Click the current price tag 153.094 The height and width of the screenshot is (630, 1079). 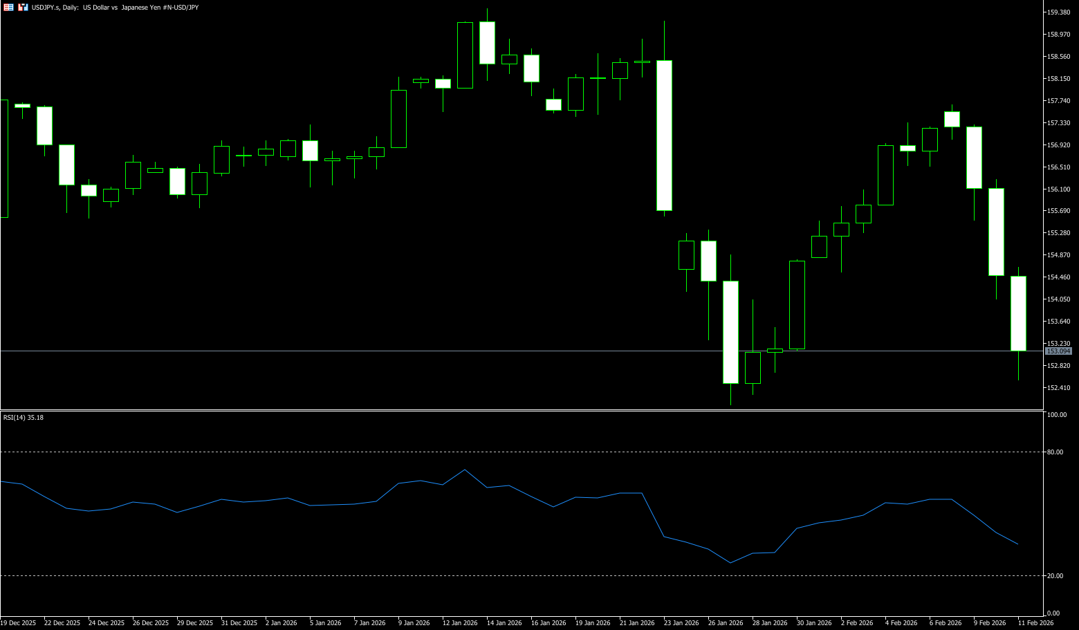point(1058,351)
